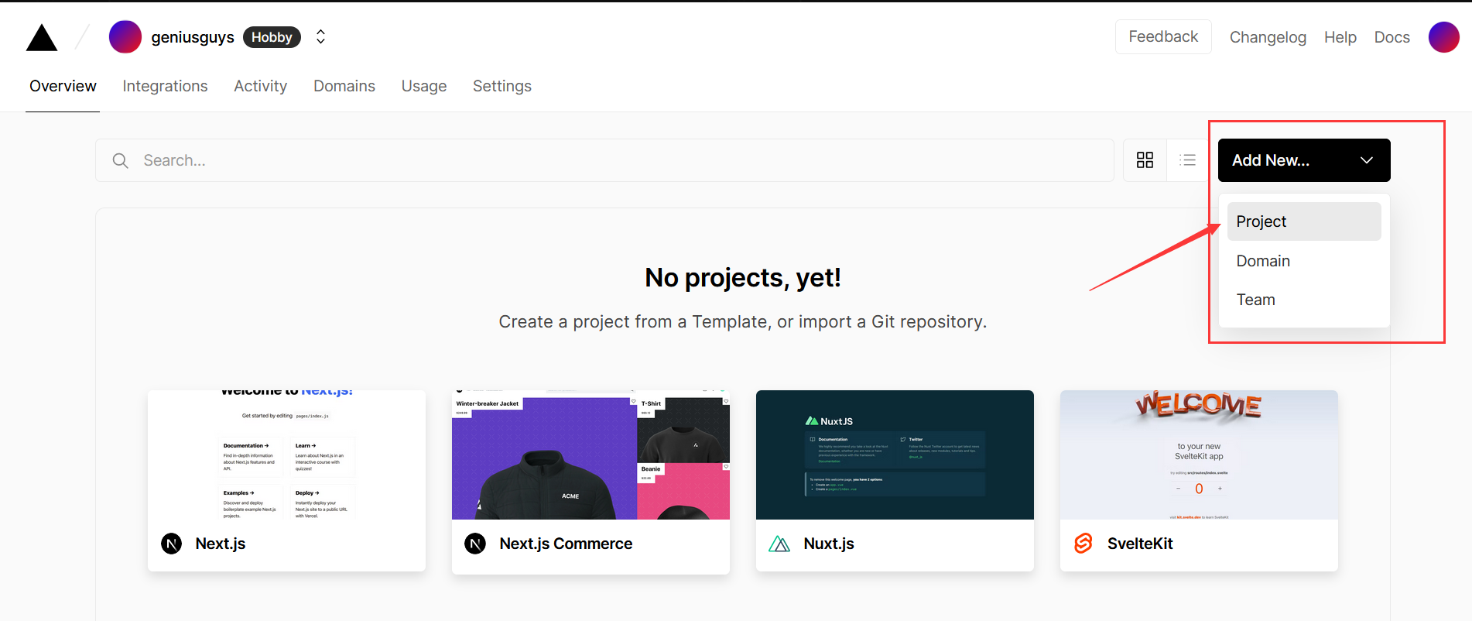Viewport: 1472px width, 621px height.
Task: Select the SvelteKit template title
Action: (1140, 544)
